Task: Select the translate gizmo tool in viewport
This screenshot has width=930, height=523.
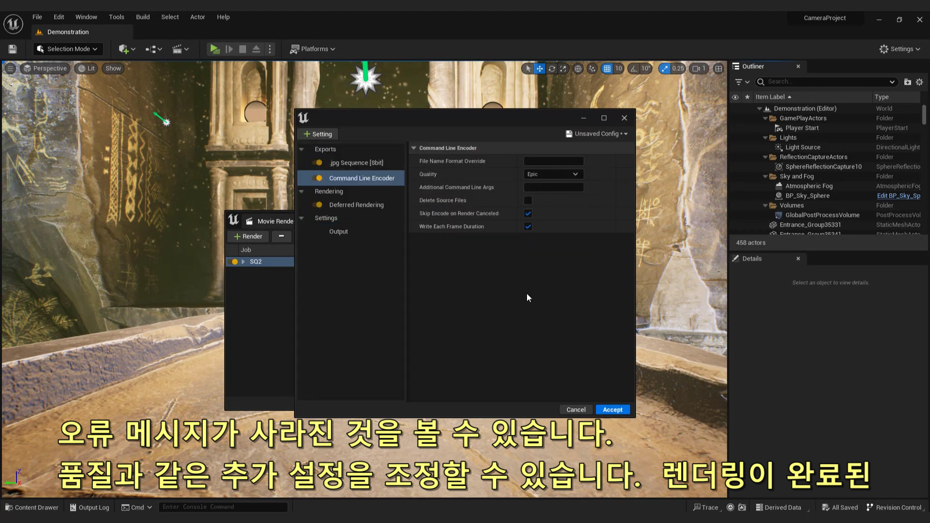Action: (x=540, y=69)
